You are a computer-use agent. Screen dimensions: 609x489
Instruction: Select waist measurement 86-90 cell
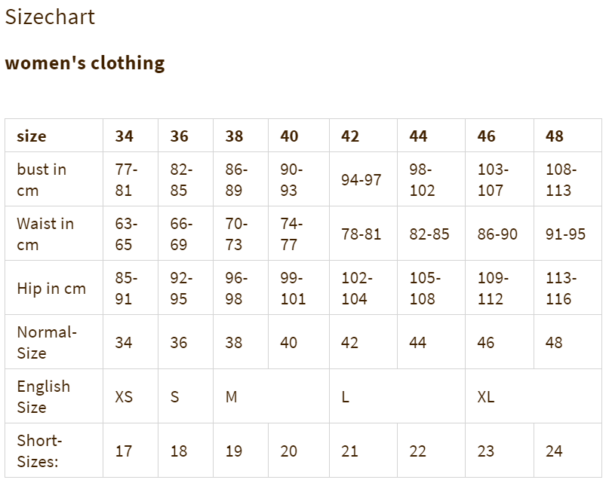pyautogui.click(x=500, y=234)
